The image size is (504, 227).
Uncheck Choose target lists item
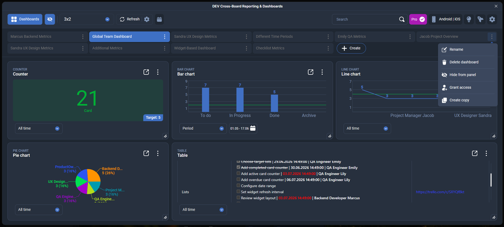[238, 161]
